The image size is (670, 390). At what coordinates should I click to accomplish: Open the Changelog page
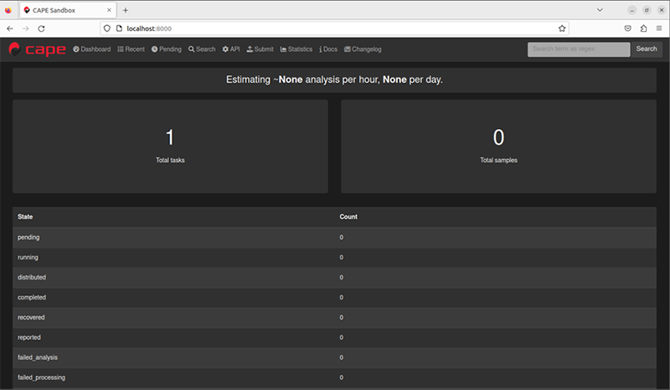(363, 49)
